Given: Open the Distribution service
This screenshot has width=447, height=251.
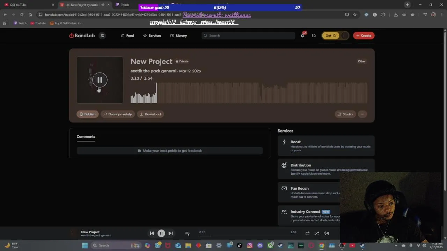Looking at the screenshot, I should click(326, 169).
